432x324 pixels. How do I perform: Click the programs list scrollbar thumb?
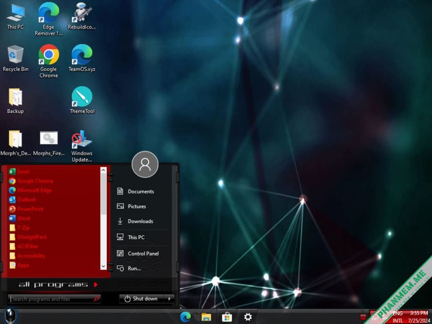(x=103, y=194)
